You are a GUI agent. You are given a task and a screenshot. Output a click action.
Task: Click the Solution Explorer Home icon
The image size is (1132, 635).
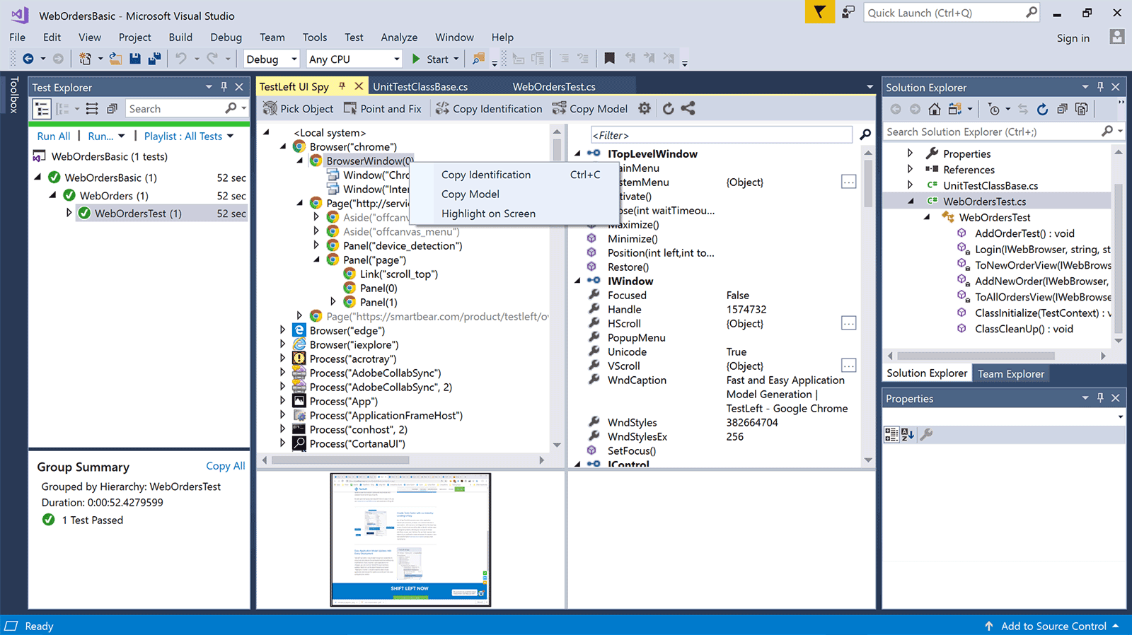[935, 109]
